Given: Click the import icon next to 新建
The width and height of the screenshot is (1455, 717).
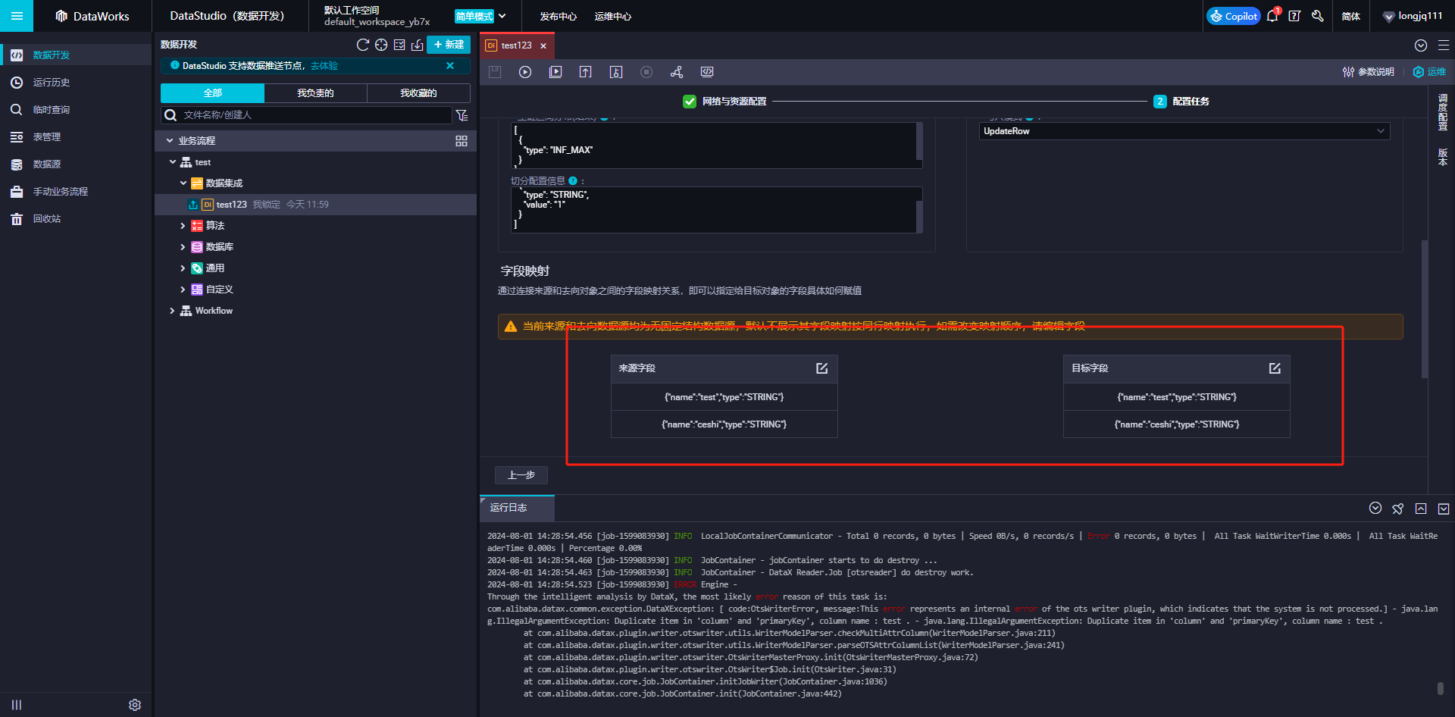Looking at the screenshot, I should point(417,45).
